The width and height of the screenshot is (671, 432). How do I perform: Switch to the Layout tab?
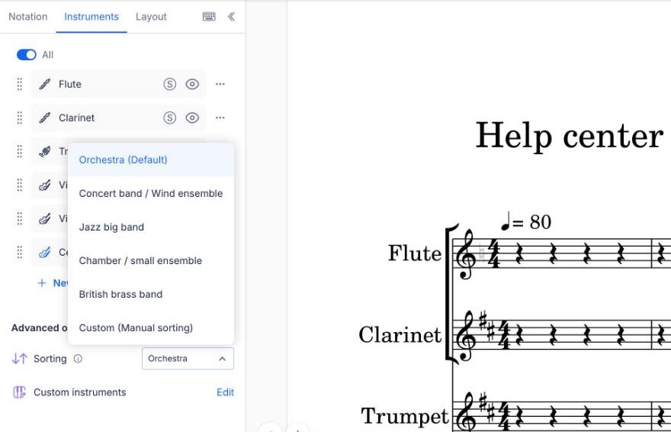[x=151, y=17]
